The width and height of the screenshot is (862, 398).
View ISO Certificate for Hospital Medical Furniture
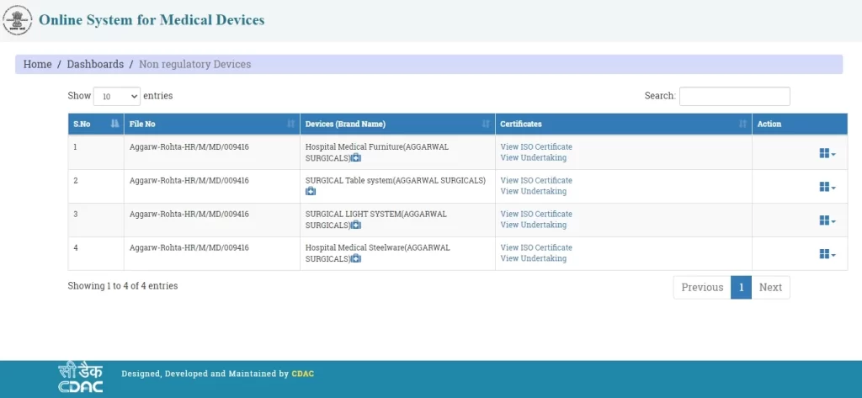click(x=535, y=147)
